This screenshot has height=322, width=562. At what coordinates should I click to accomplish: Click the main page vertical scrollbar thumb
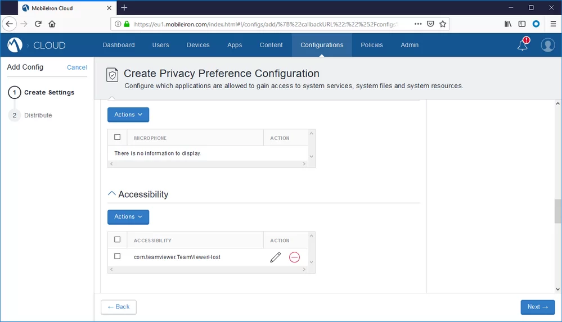[557, 211]
